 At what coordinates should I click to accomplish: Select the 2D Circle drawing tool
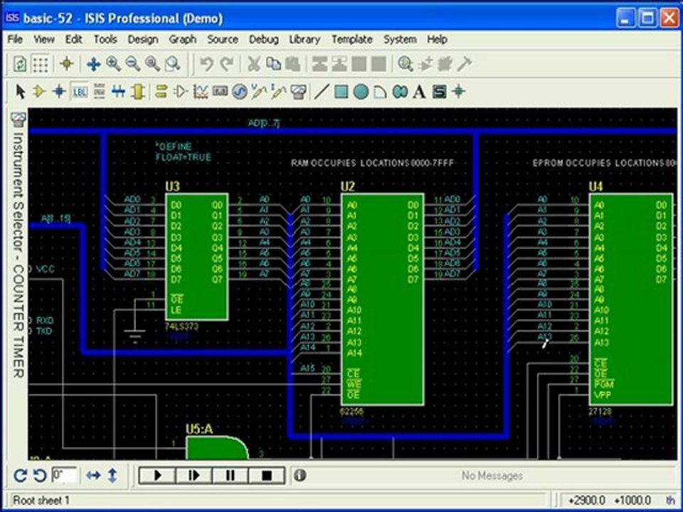(x=361, y=92)
